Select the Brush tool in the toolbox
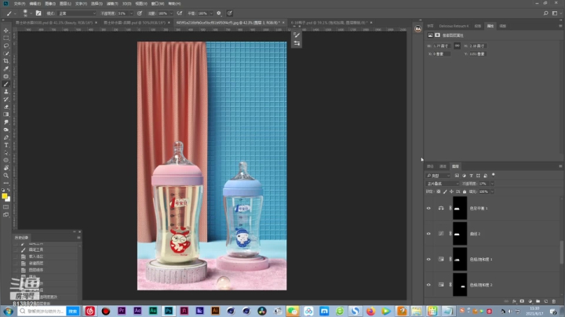Image resolution: width=565 pixels, height=317 pixels. [x=6, y=84]
